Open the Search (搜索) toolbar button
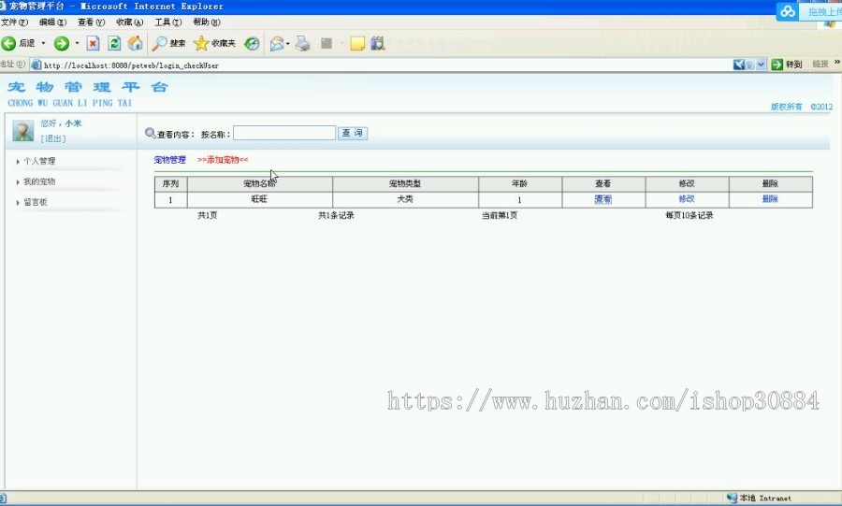Image resolution: width=842 pixels, height=506 pixels. point(168,43)
